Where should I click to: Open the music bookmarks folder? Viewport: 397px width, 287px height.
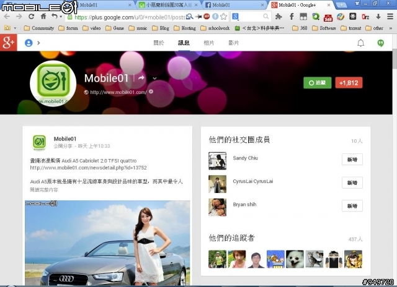click(x=138, y=28)
